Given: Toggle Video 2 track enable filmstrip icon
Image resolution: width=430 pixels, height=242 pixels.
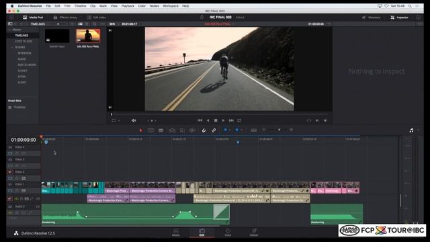Looking at the screenshot, I should pos(24,178).
